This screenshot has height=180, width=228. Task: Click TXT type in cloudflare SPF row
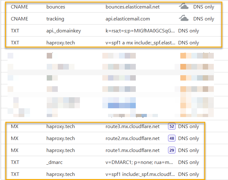(15, 174)
